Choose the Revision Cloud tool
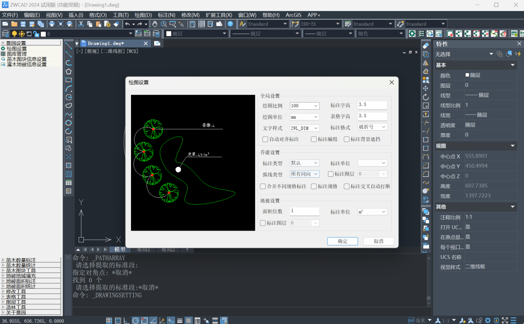 click(69, 105)
